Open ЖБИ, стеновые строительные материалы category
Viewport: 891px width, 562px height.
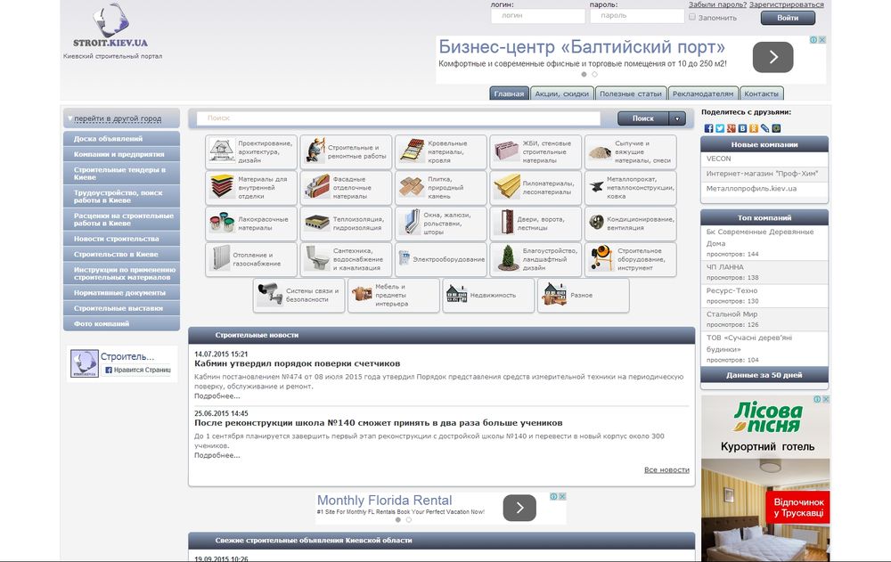click(x=535, y=151)
